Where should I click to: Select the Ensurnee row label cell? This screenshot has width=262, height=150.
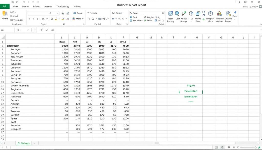pyautogui.click(x=30, y=46)
